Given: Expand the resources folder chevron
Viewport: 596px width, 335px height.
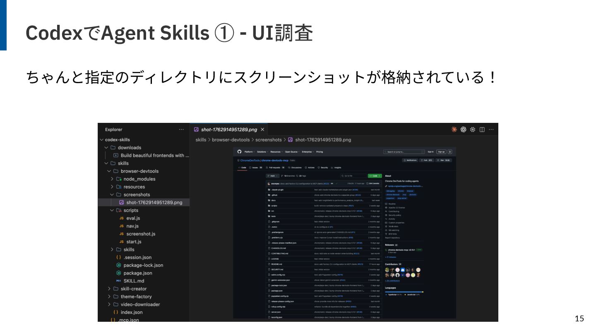Looking at the screenshot, I should point(112,187).
